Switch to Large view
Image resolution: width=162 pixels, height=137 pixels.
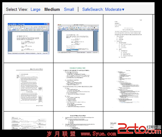click(x=35, y=9)
